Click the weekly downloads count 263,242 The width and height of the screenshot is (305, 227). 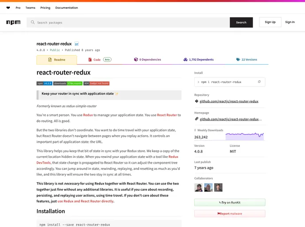pos(201,137)
